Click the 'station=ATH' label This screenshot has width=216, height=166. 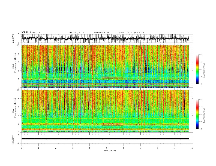tap(101, 33)
